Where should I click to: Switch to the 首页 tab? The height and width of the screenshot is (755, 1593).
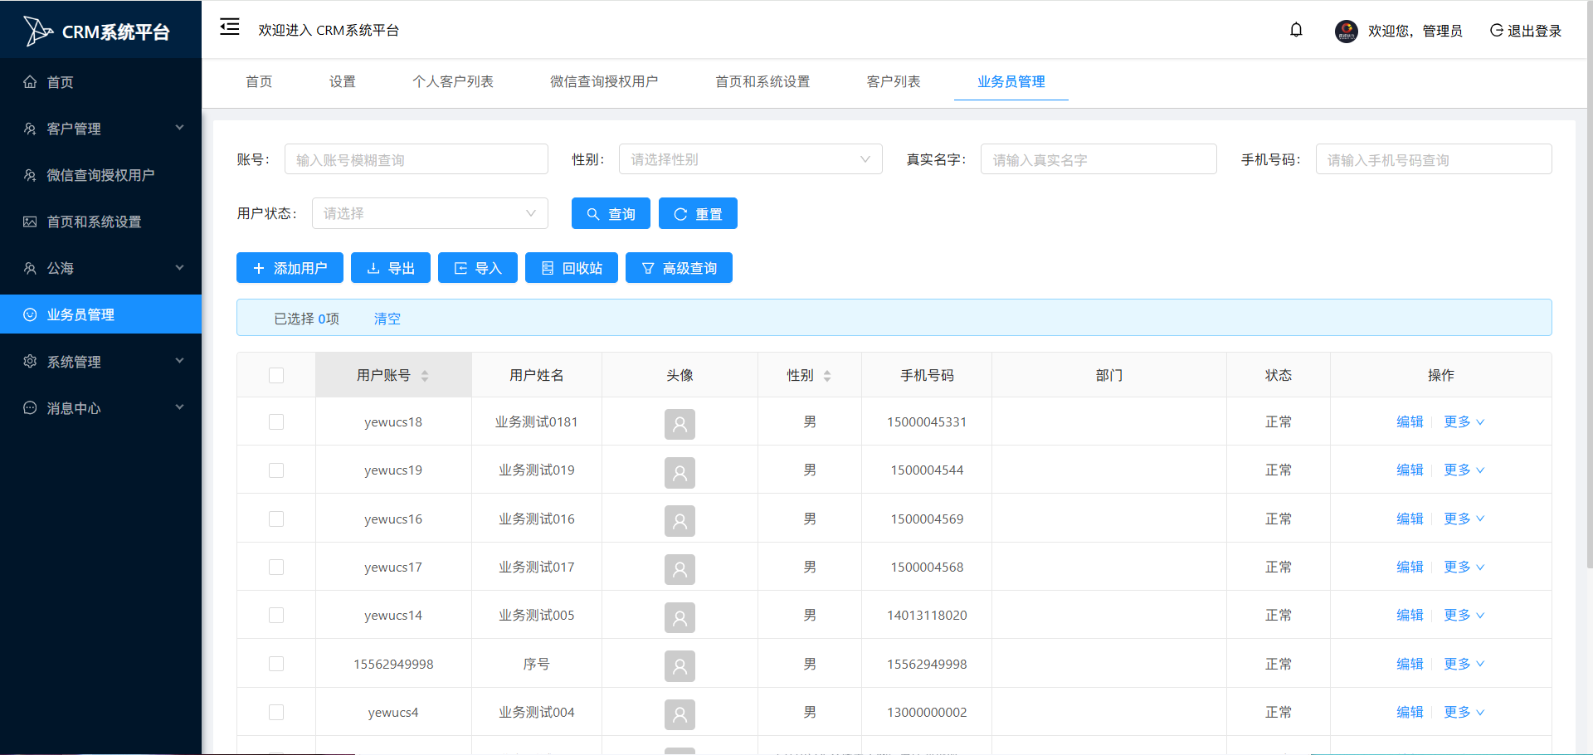(259, 81)
